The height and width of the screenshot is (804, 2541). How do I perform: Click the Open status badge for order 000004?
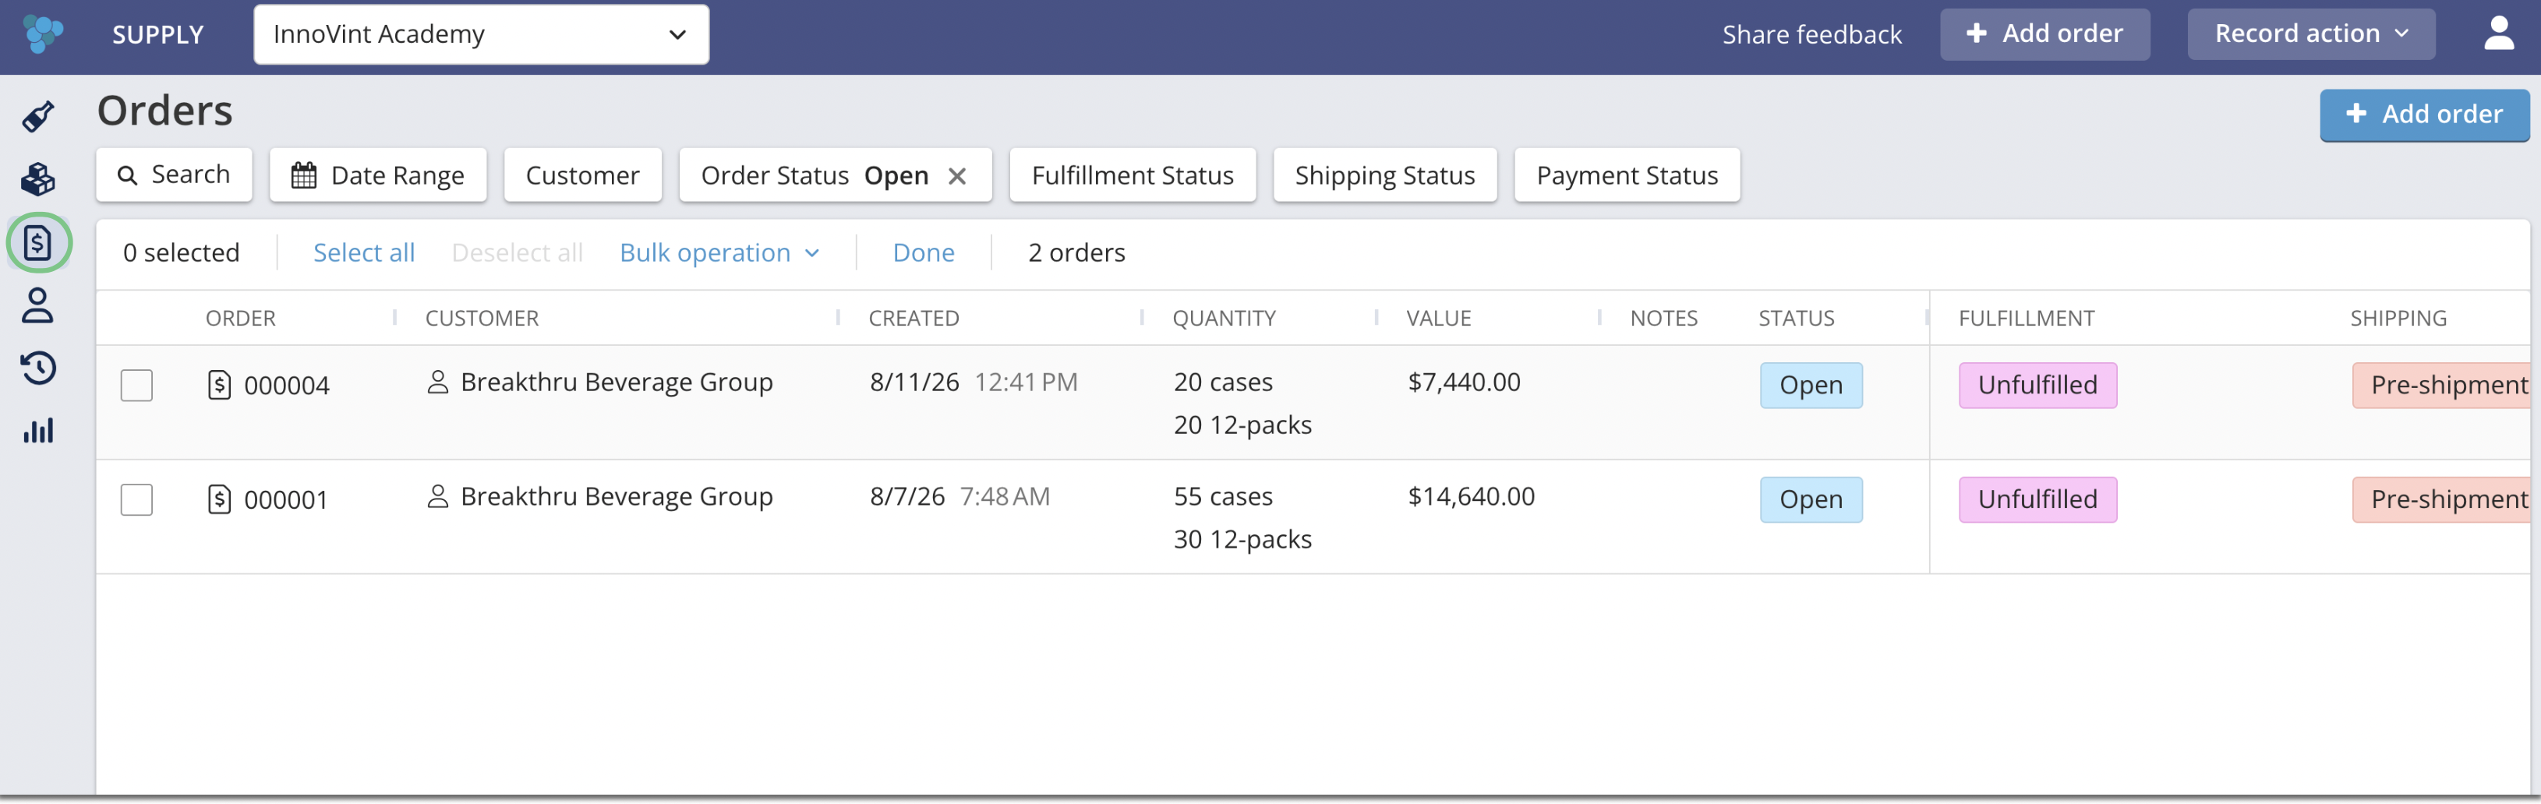[1811, 385]
